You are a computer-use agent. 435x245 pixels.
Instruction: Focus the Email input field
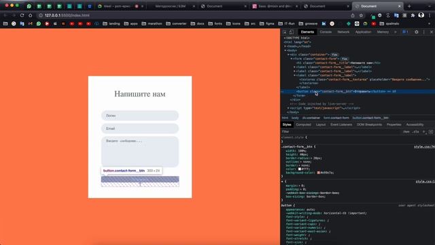point(140,129)
